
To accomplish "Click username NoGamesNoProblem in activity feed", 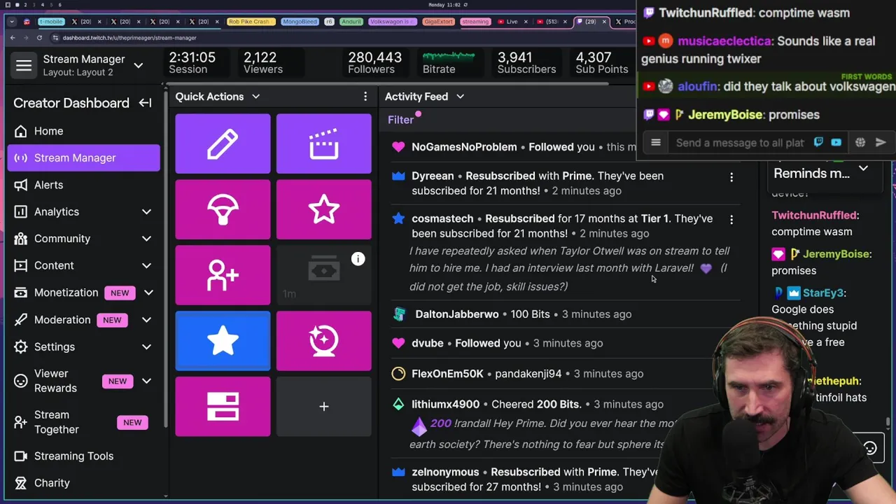I will [x=464, y=147].
